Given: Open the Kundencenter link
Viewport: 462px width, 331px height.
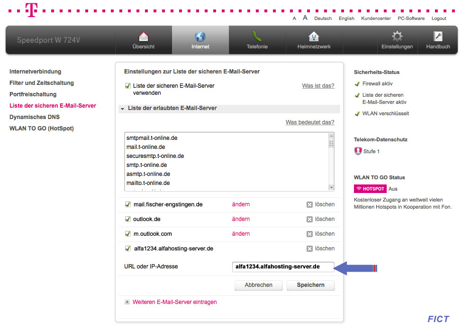Looking at the screenshot, I should 376,18.
